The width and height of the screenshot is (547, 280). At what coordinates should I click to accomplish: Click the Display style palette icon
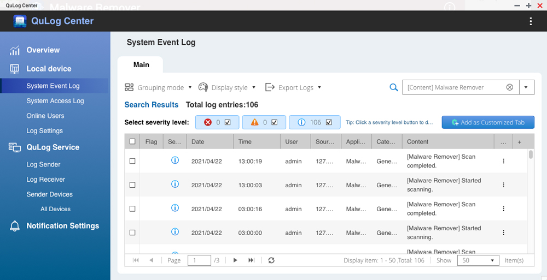click(x=203, y=87)
